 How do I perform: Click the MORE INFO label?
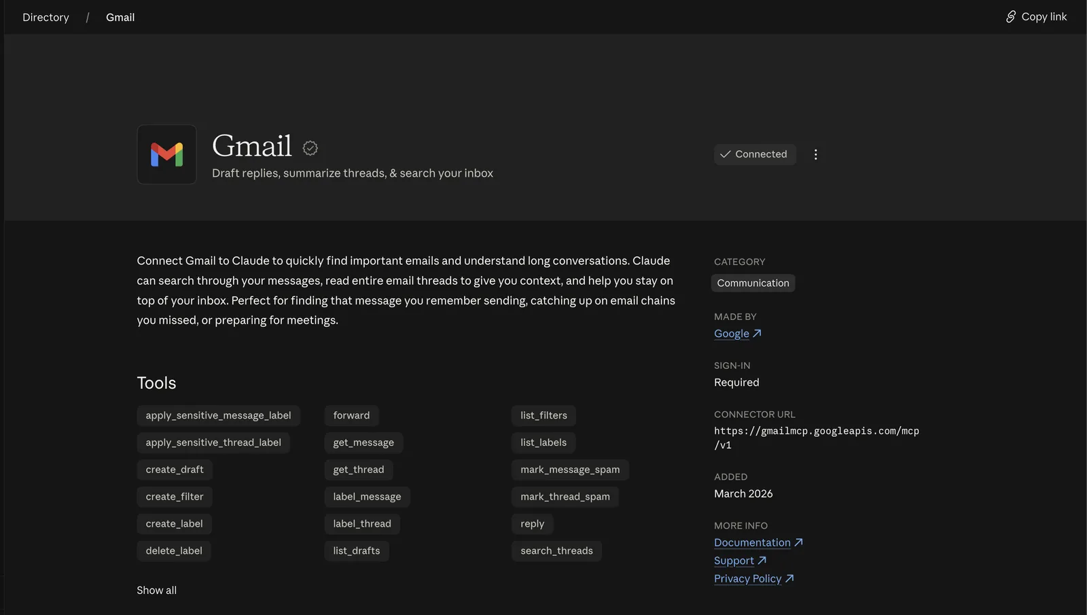tap(741, 526)
